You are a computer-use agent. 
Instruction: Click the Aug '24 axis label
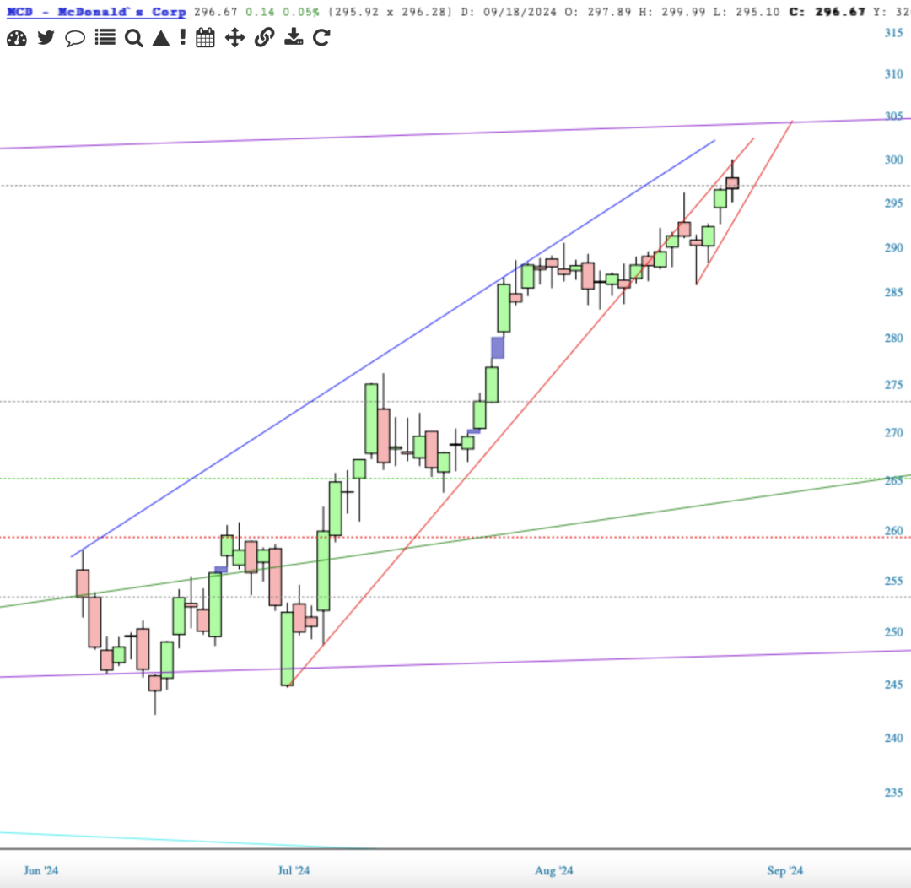point(553,870)
